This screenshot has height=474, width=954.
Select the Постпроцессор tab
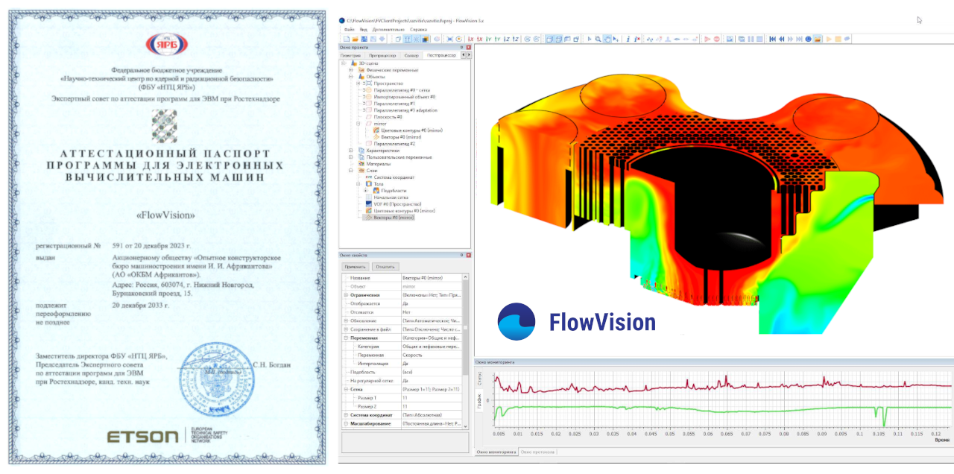(x=441, y=55)
